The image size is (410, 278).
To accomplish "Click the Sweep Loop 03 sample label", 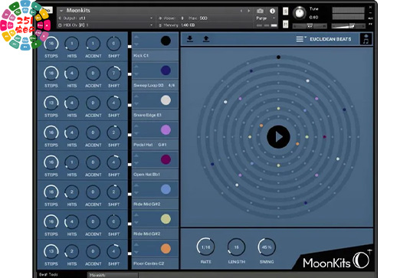I will [x=148, y=86].
